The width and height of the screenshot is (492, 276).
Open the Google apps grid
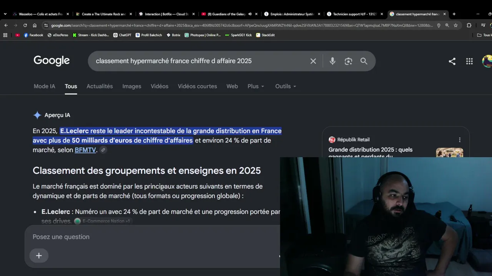(x=469, y=61)
